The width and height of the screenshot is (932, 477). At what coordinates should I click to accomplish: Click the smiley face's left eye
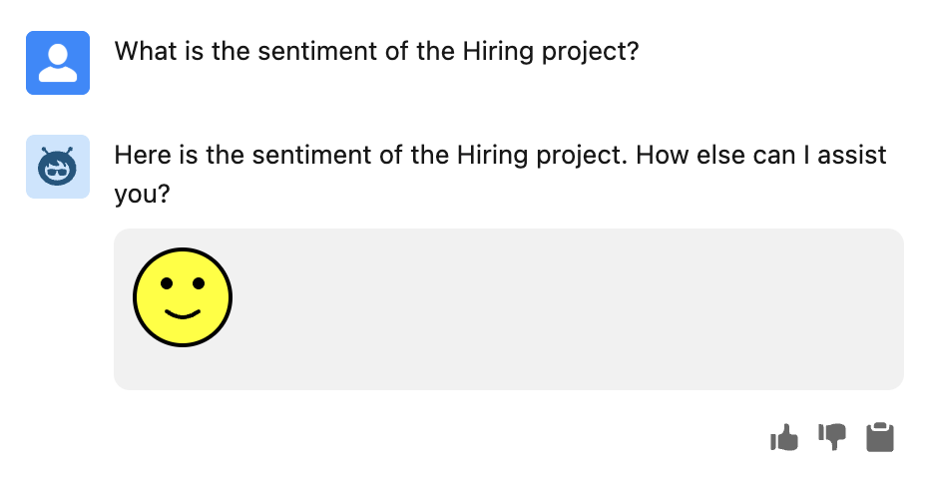pos(166,283)
